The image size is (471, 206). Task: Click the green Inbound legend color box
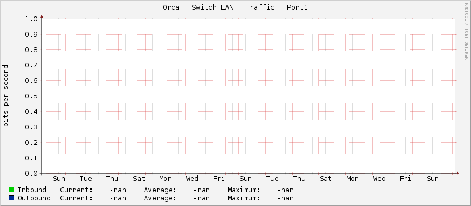coord(12,190)
